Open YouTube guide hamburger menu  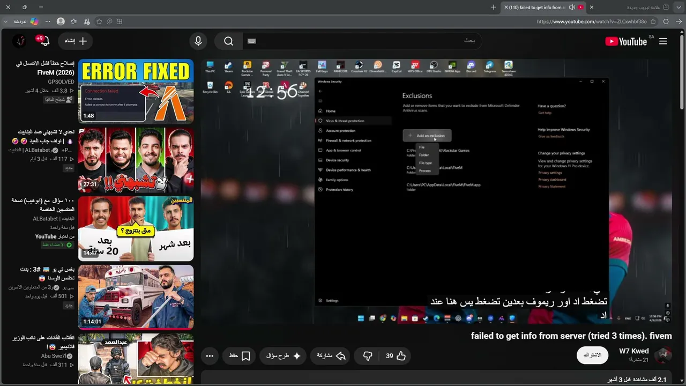663,41
